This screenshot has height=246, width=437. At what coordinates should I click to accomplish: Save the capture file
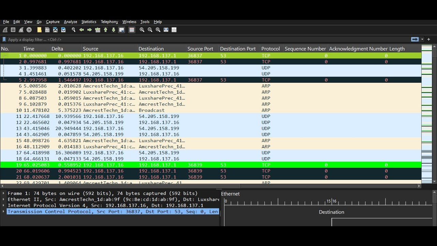coord(47,30)
